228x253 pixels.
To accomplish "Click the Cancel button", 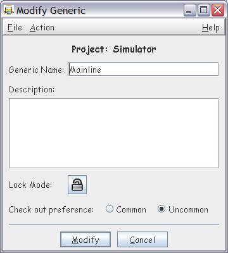I will coord(142,240).
